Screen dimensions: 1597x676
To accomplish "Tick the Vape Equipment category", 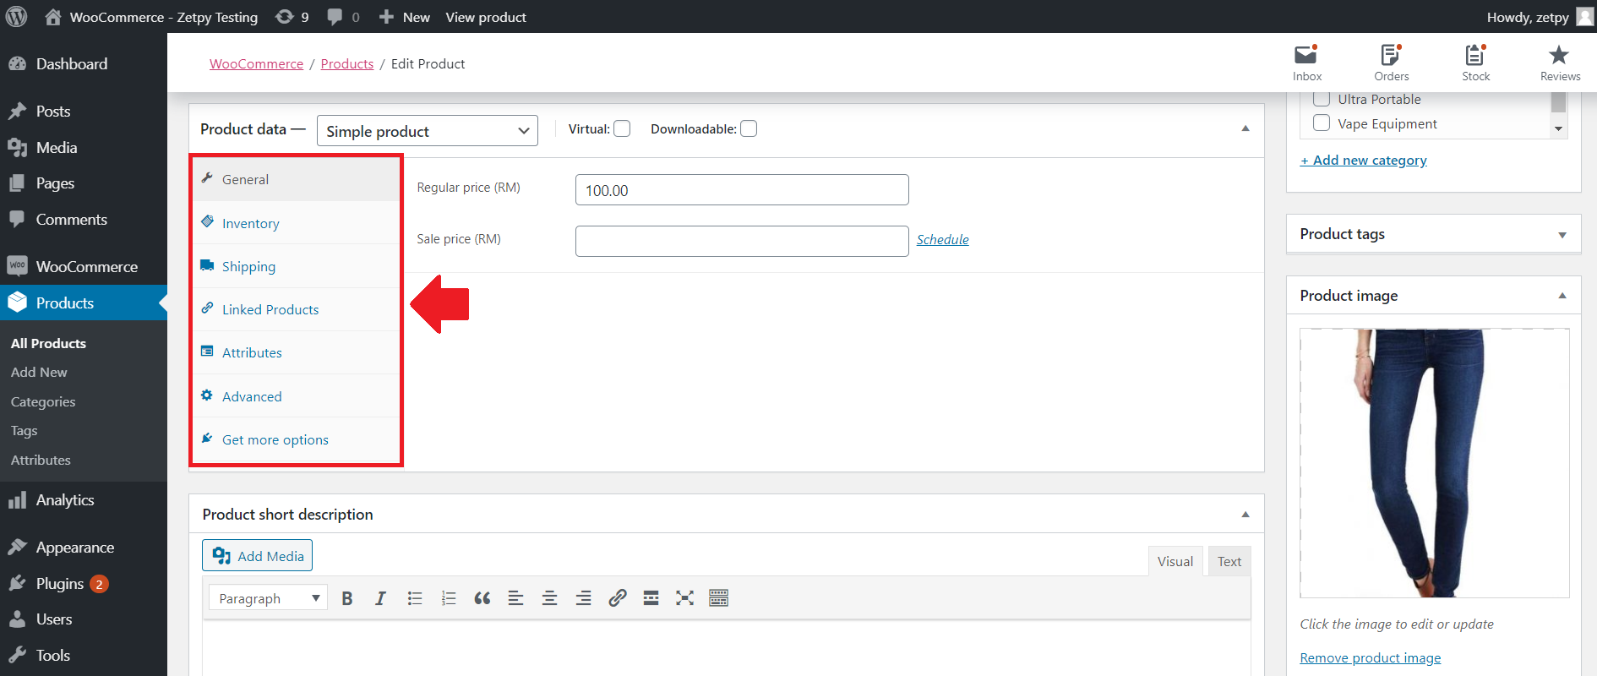I will point(1322,123).
